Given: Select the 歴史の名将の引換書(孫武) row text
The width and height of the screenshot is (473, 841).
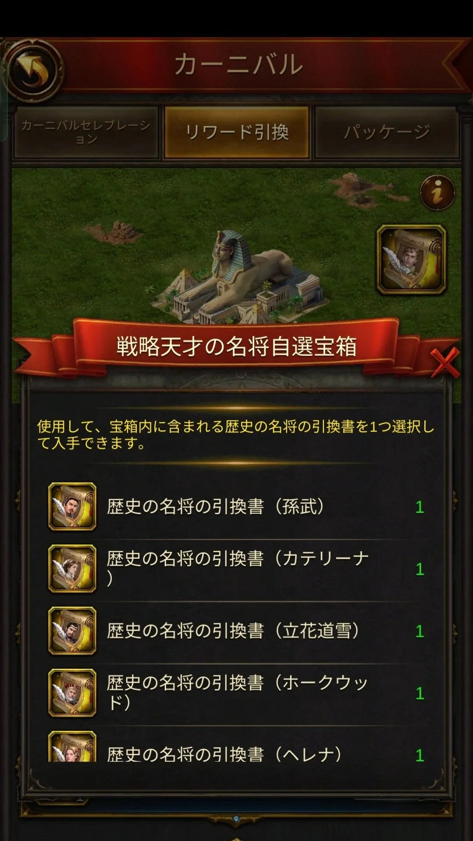Looking at the screenshot, I should coord(216,507).
